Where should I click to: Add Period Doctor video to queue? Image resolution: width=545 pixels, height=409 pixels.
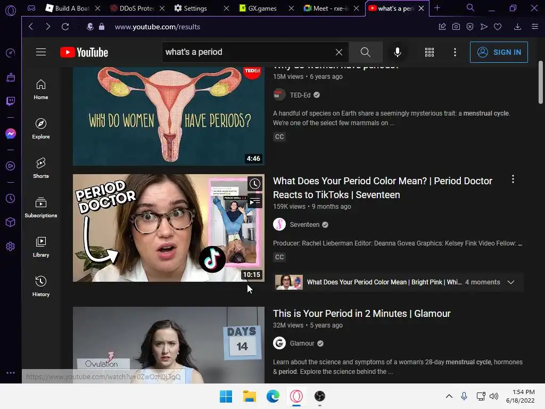(255, 201)
